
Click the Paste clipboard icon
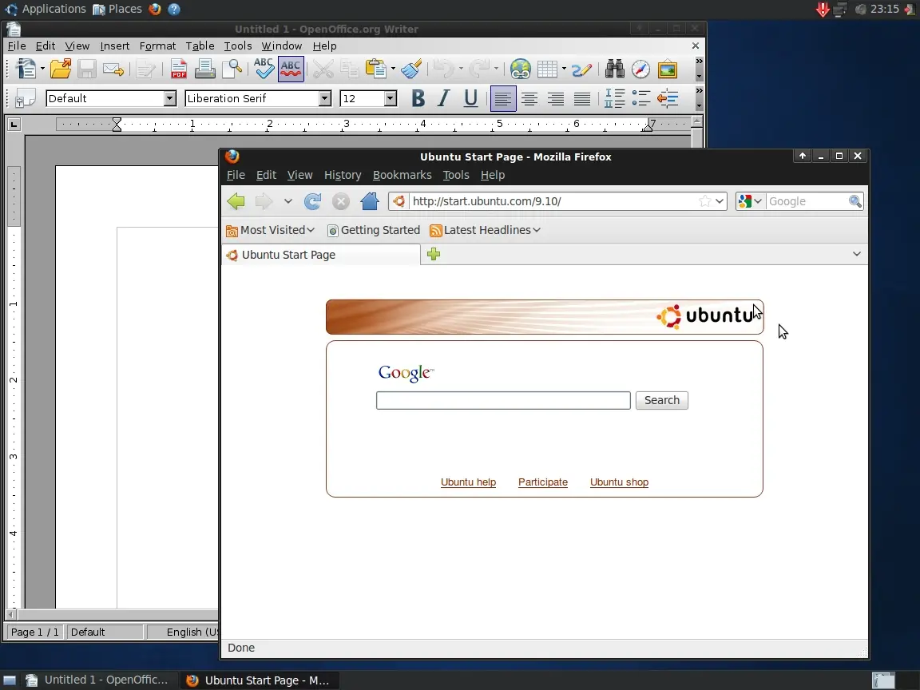point(375,69)
